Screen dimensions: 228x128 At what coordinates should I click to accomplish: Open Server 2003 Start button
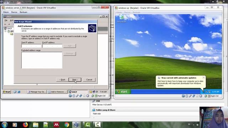pos(7,92)
